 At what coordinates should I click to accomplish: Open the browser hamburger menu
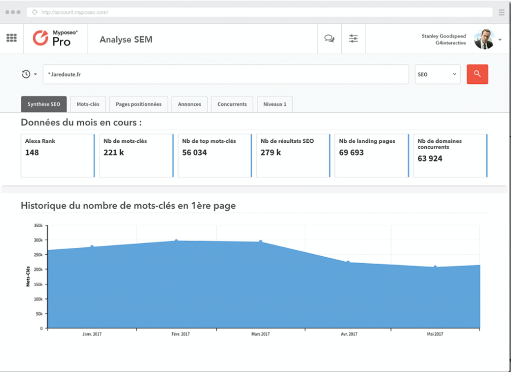501,12
